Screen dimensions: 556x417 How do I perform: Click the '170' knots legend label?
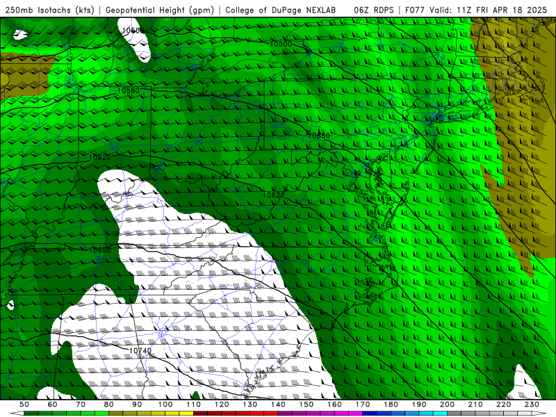[x=362, y=404]
